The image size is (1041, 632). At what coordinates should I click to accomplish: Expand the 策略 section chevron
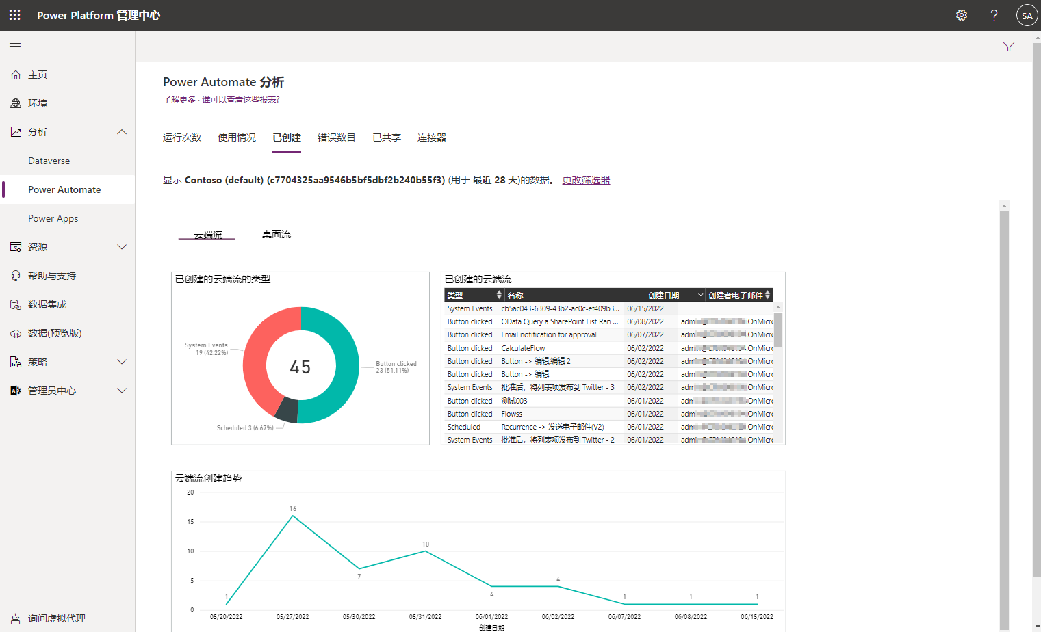[122, 362]
